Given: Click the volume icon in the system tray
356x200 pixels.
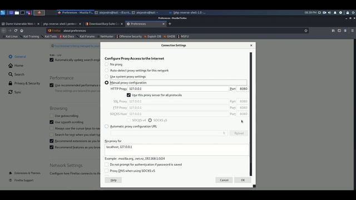Looking at the screenshot, I should (x=330, y=13).
